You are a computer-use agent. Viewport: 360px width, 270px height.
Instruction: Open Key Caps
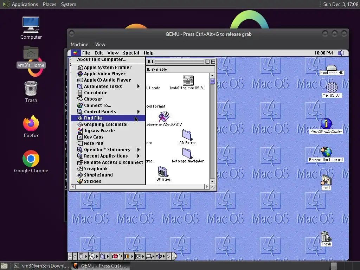(x=108, y=137)
